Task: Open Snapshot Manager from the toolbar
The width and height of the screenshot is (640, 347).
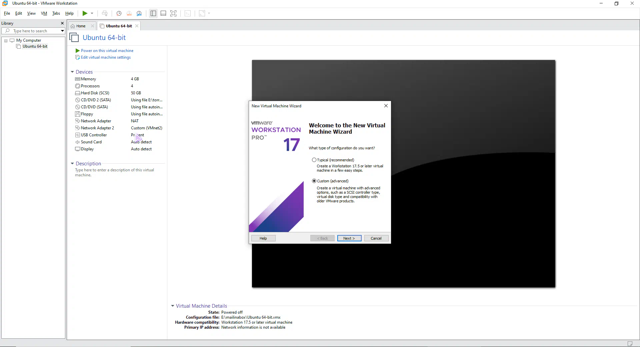Action: click(139, 13)
